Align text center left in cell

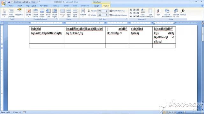(x=131, y=13)
